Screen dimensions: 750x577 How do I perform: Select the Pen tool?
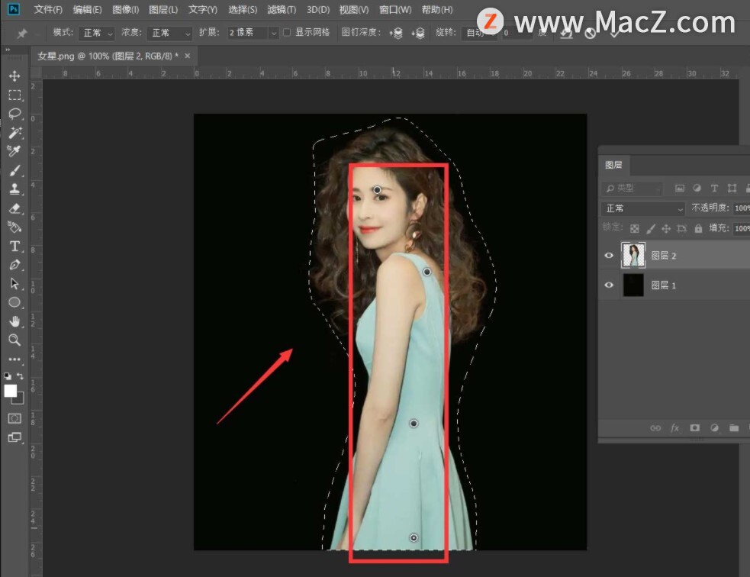[14, 265]
